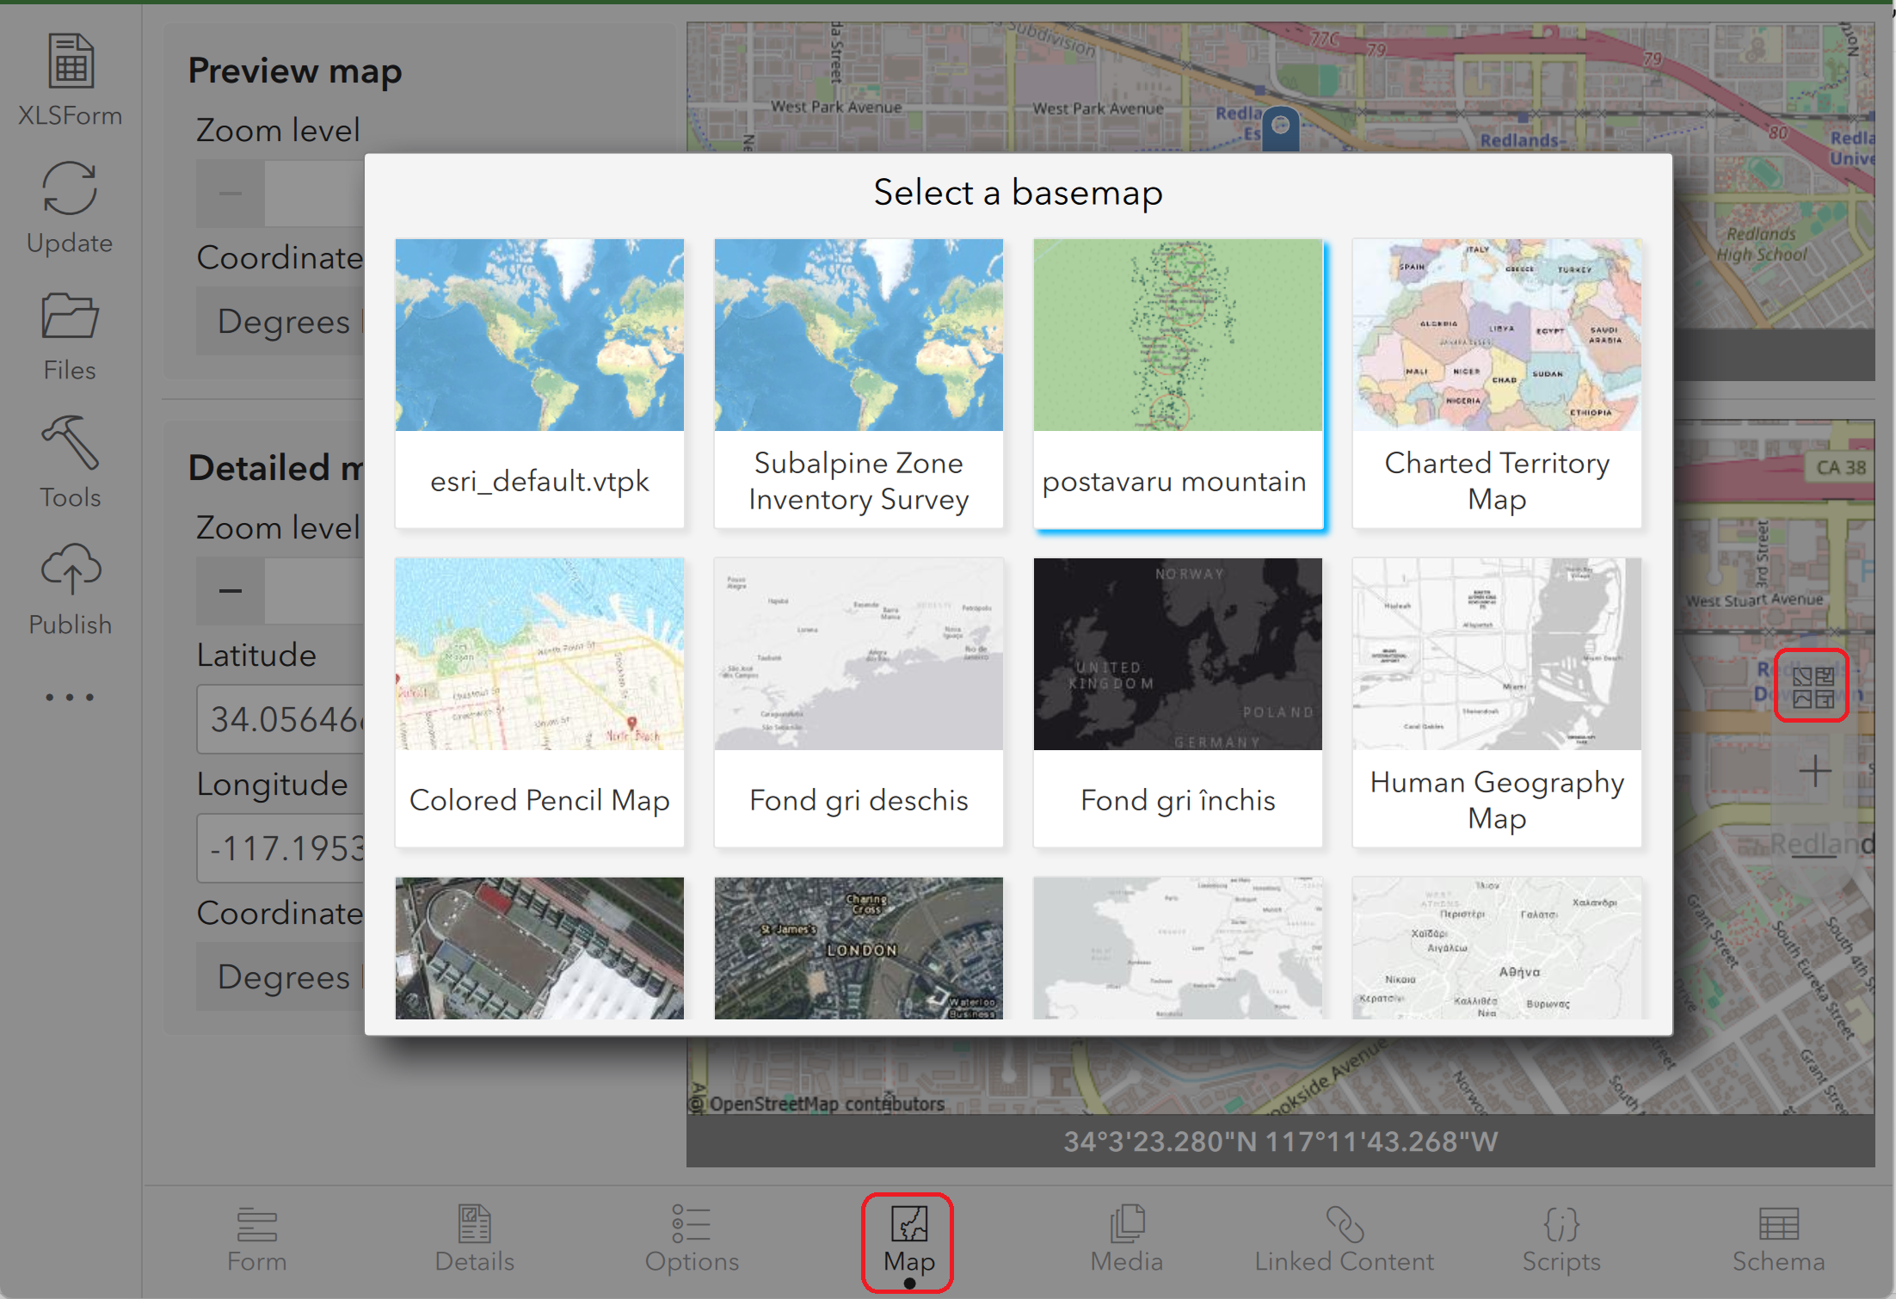Select the esri_default.vtpk basemap
This screenshot has height=1299, width=1896.
point(539,383)
